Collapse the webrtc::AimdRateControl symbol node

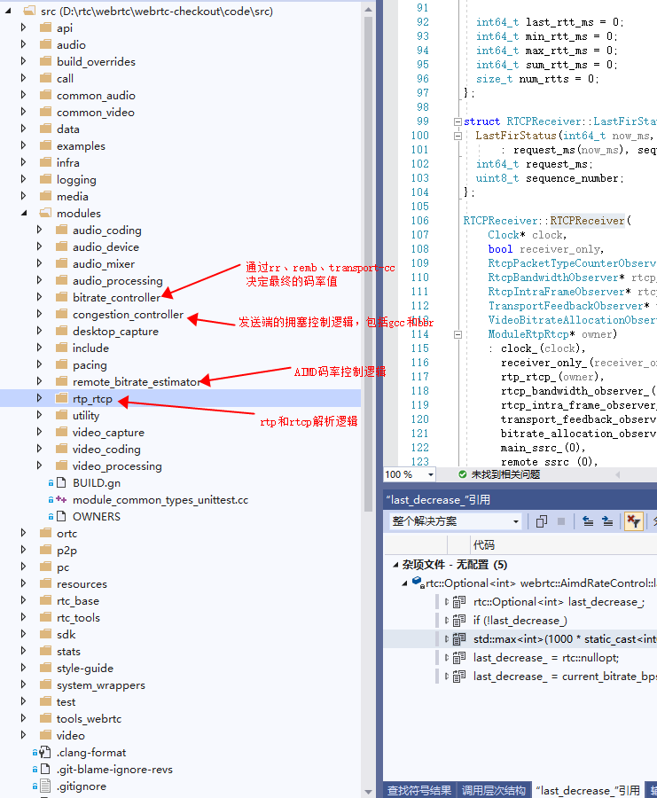[x=404, y=583]
